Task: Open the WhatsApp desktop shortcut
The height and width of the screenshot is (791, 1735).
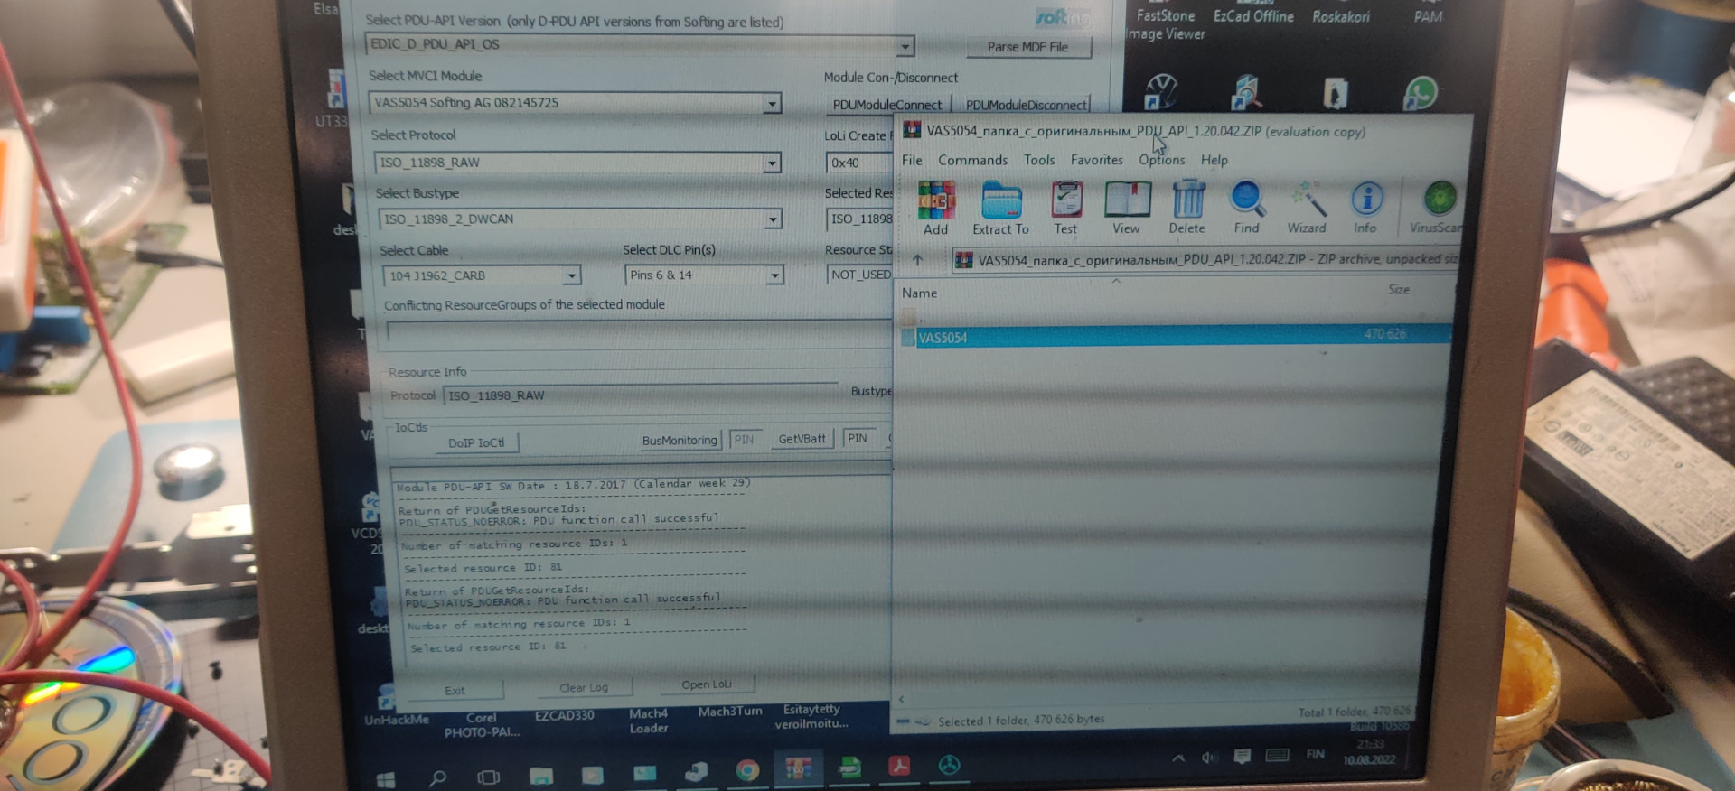Action: 1421,92
